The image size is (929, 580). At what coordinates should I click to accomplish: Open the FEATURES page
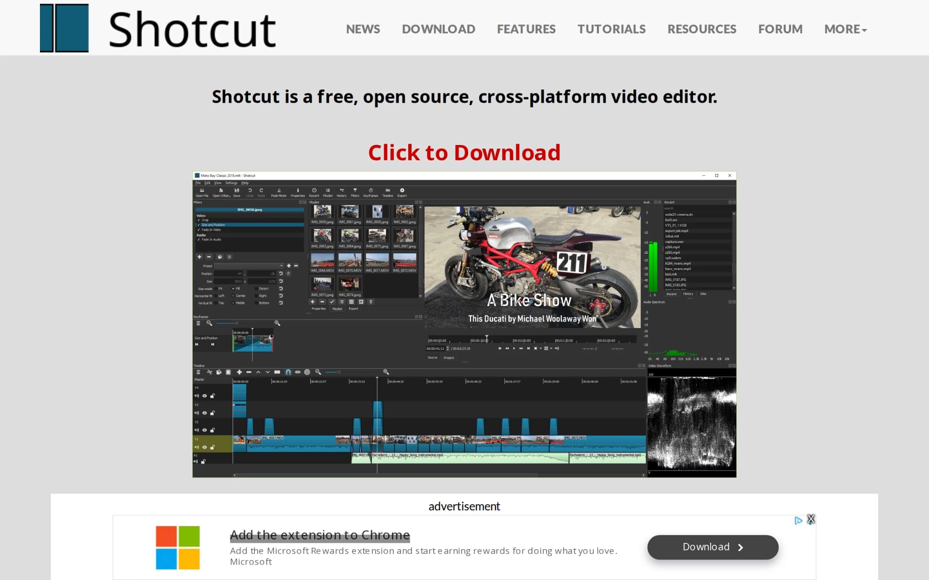[526, 29]
